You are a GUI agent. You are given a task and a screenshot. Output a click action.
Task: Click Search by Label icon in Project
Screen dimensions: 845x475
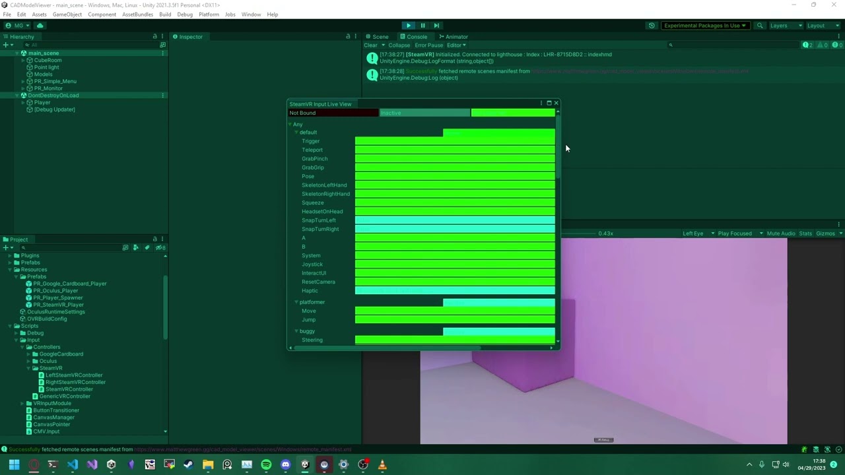pos(147,248)
